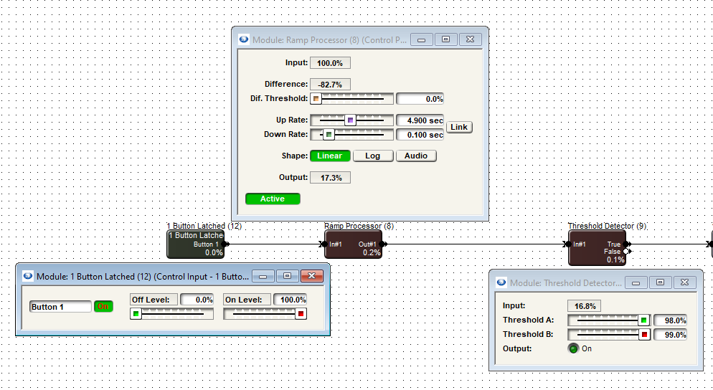Select the Ramp Processor module block
The width and height of the screenshot is (713, 390).
353,244
